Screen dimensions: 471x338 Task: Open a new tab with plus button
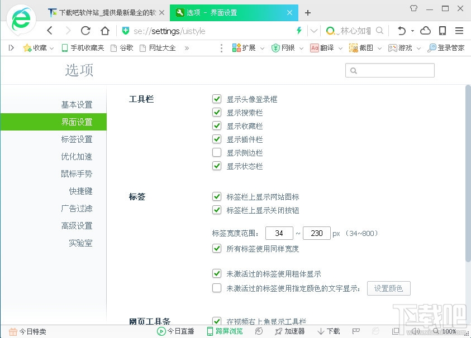point(308,13)
